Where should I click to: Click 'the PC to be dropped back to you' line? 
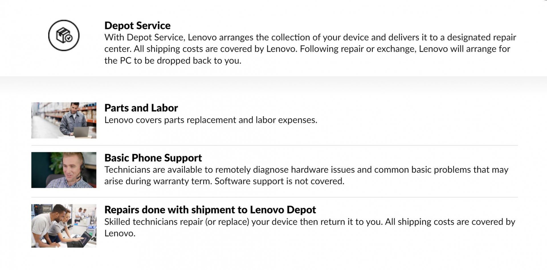(173, 61)
